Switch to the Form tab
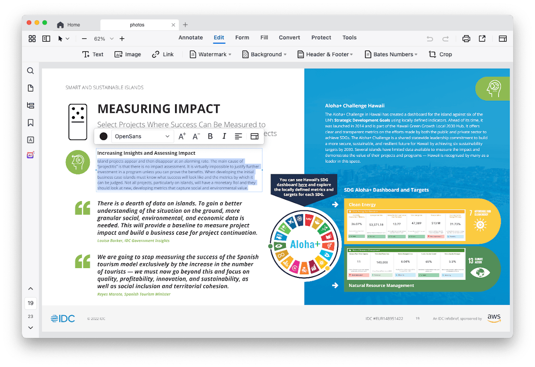This screenshot has width=535, height=367. point(242,37)
